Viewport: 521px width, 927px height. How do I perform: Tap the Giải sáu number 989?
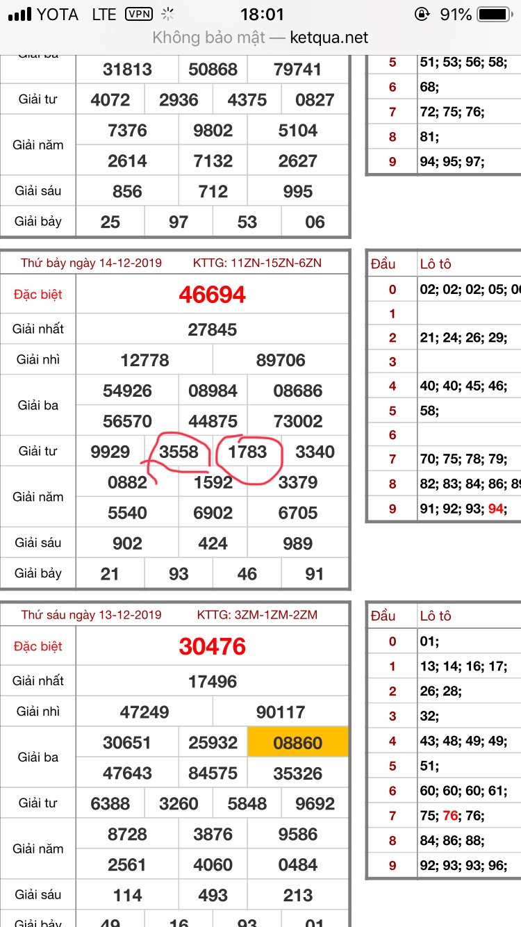tap(298, 543)
